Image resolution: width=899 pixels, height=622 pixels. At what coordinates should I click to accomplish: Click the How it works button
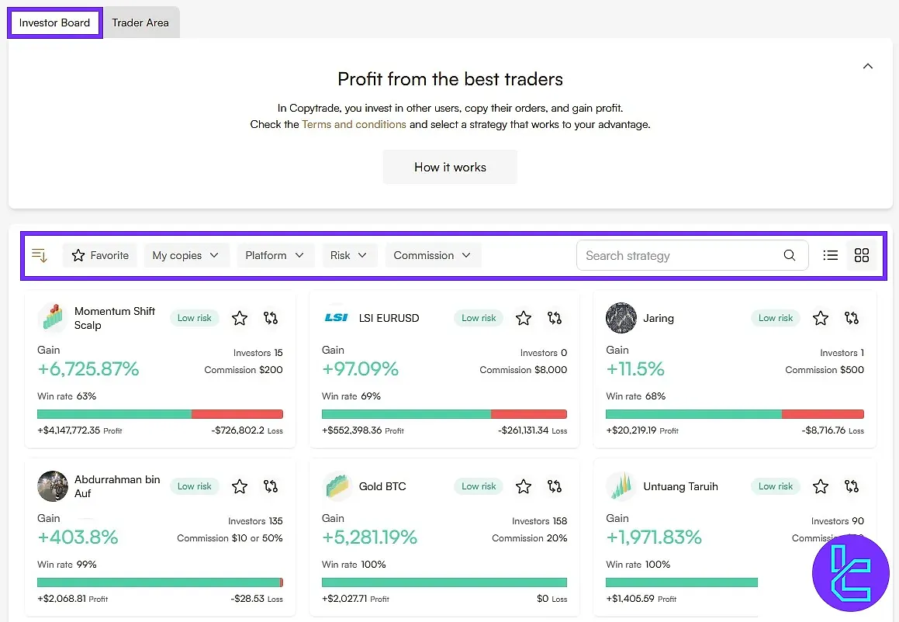tap(449, 167)
